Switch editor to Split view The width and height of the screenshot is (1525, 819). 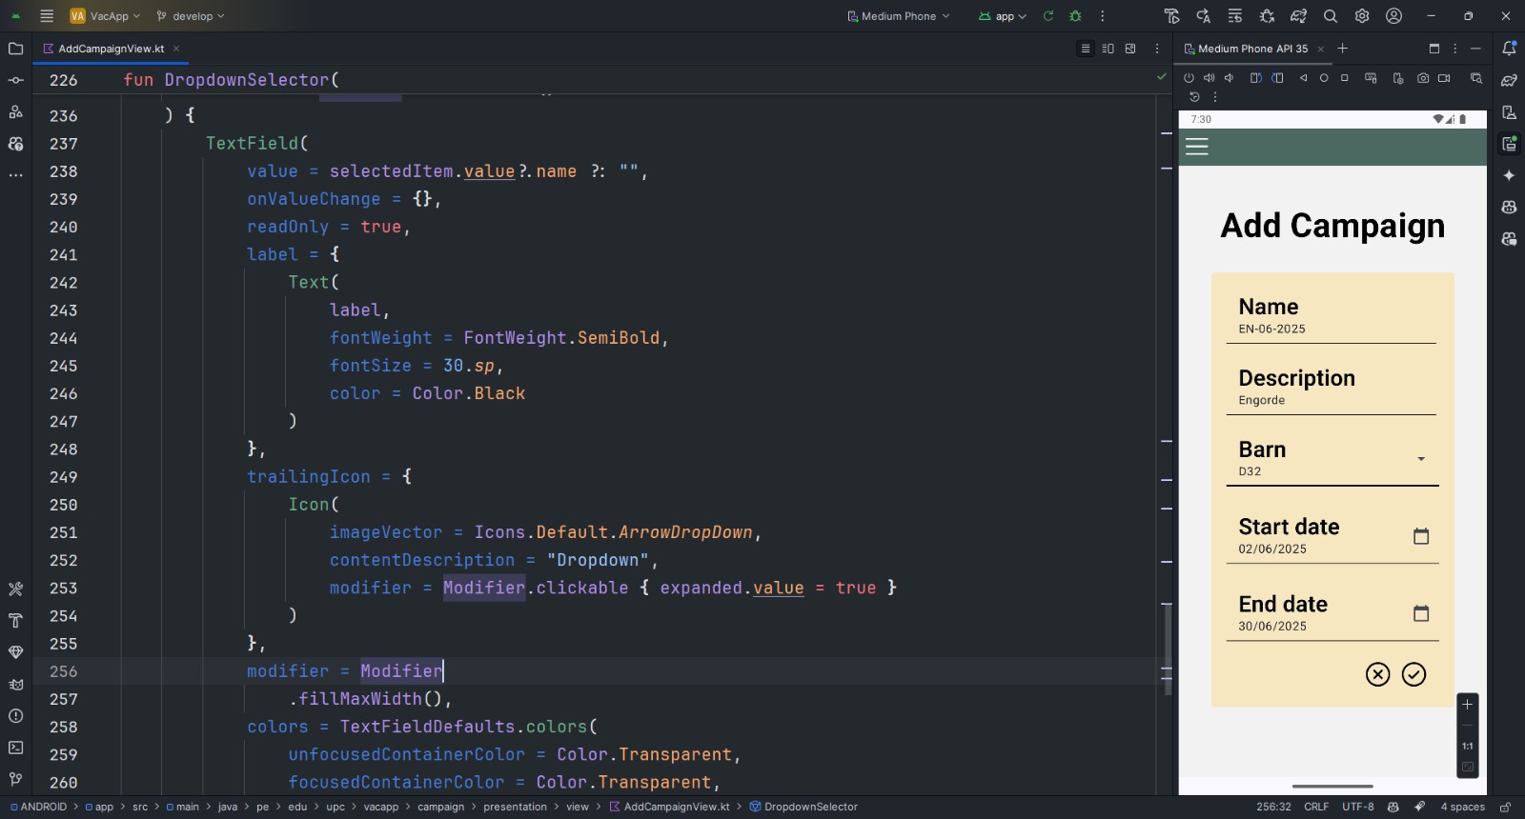click(x=1108, y=49)
